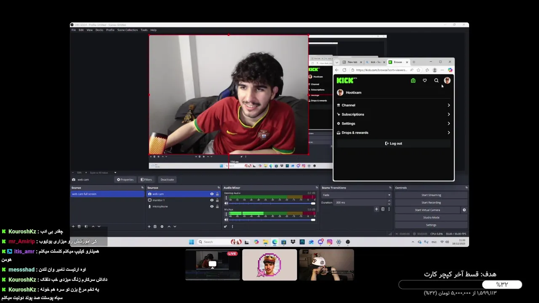Go back in the browser
The width and height of the screenshot is (539, 303).
pos(336,70)
